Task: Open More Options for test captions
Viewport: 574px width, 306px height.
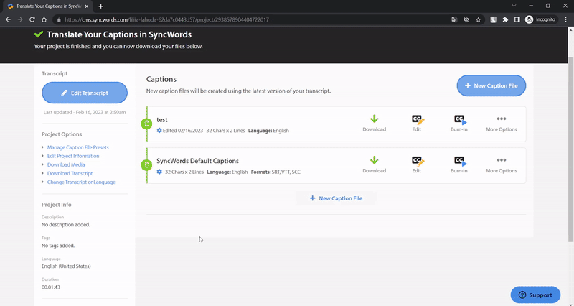Action: (x=501, y=124)
